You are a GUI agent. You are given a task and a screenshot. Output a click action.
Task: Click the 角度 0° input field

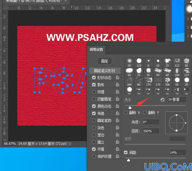[x=151, y=122]
